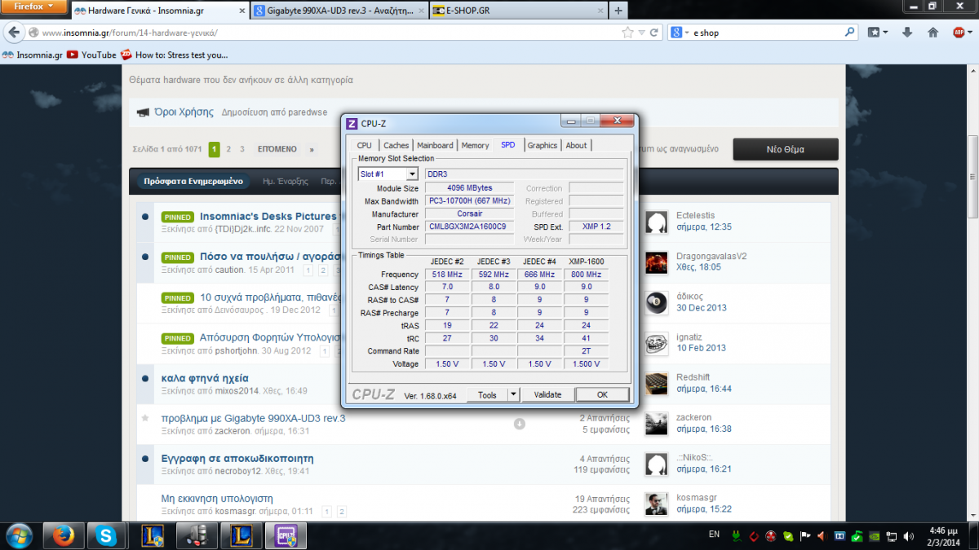Screen dimensions: 979x550
Task: Select the Graphics tab in CPU-Z
Action: pyautogui.click(x=542, y=145)
